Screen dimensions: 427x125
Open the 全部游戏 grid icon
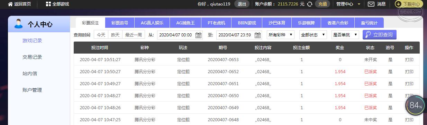[48, 4]
